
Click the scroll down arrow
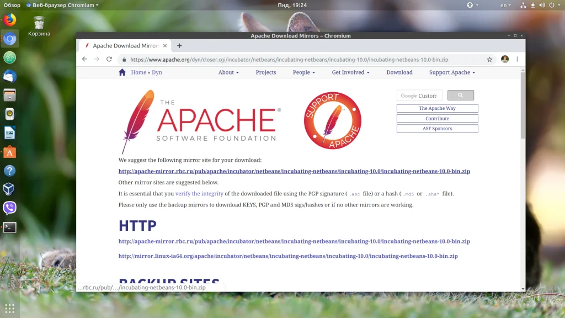pyautogui.click(x=523, y=289)
